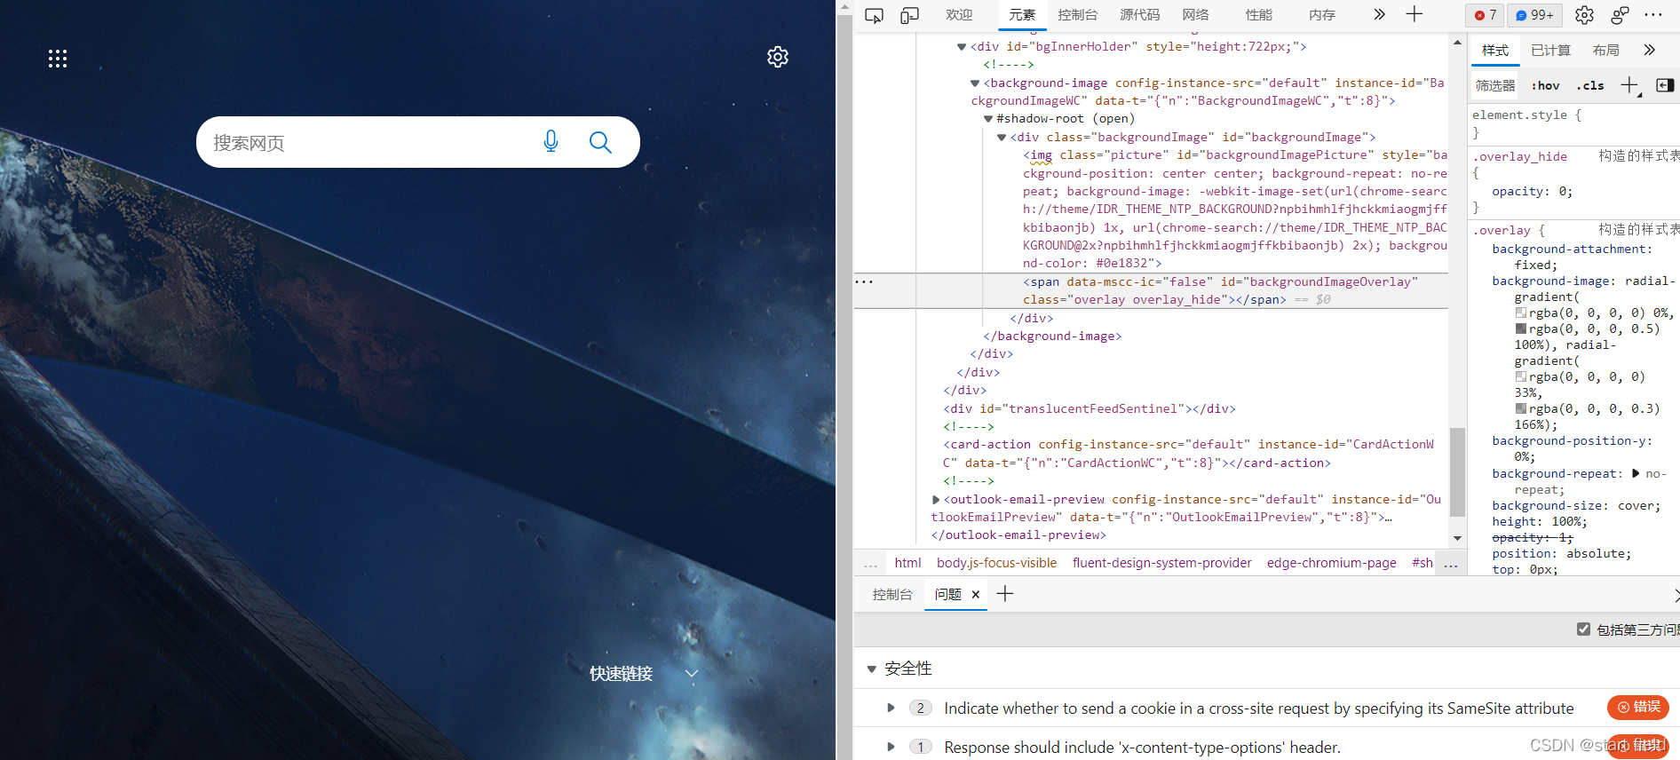Open the 7 errors counter
This screenshot has width=1680, height=760.
click(x=1486, y=15)
